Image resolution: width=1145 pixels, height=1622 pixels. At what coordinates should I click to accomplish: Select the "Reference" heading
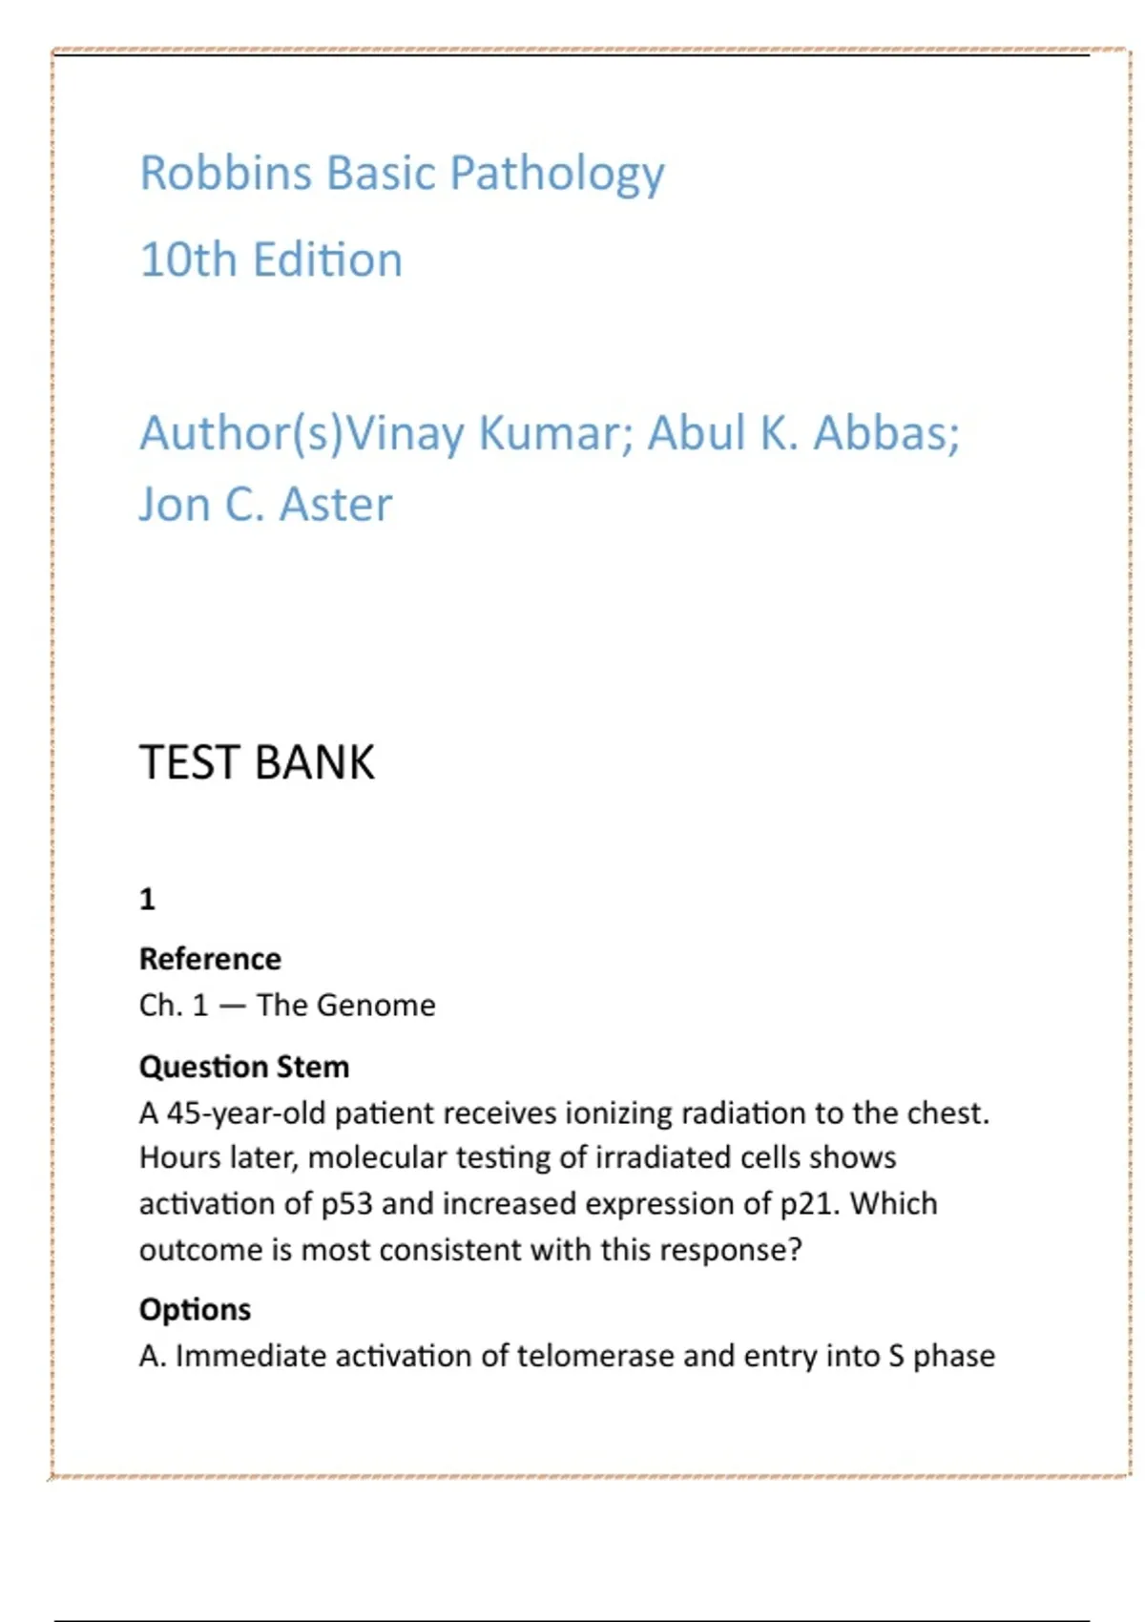pyautogui.click(x=210, y=958)
